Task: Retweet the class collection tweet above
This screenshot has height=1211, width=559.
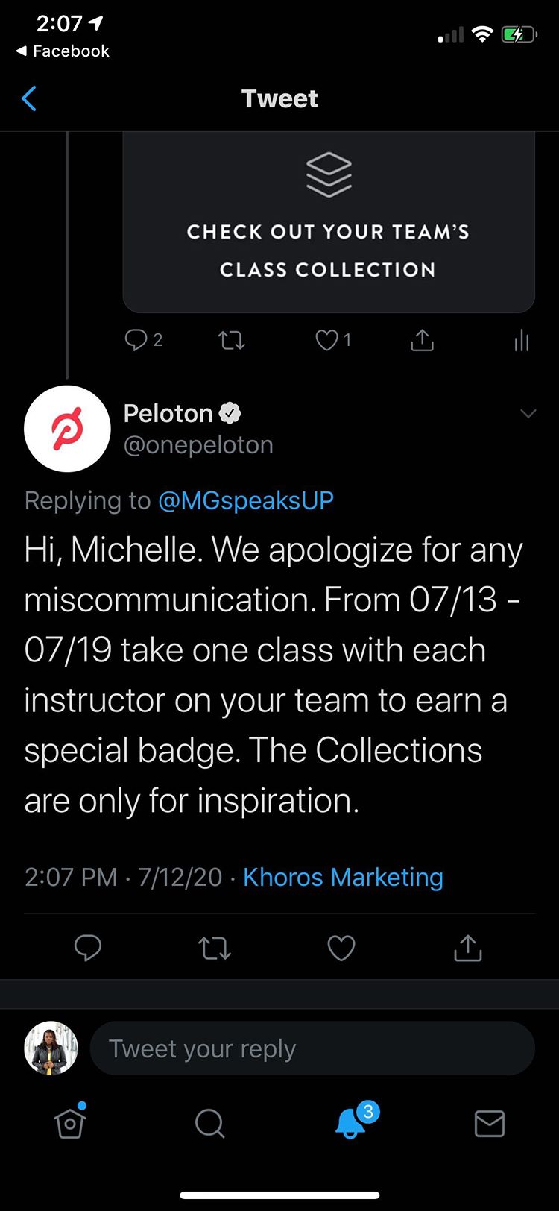Action: [x=231, y=342]
